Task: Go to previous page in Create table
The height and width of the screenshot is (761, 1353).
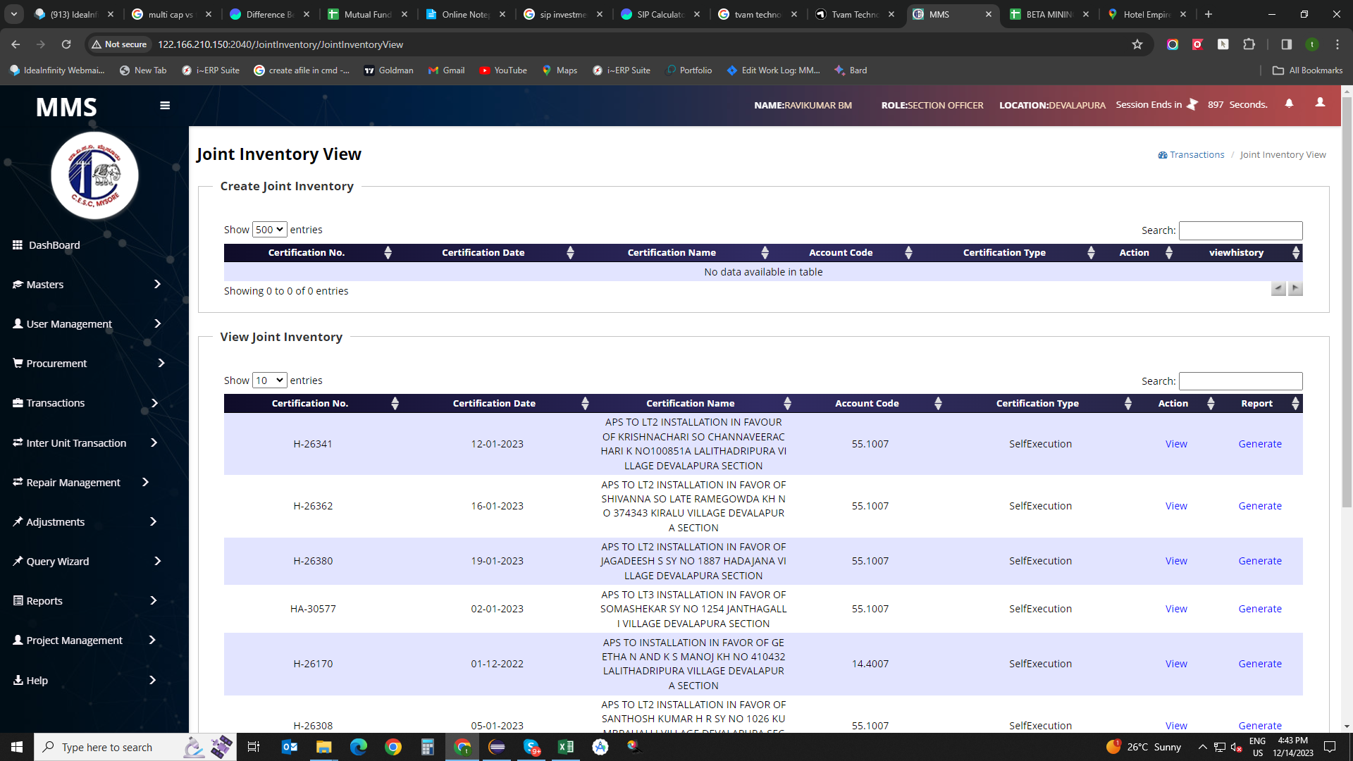Action: pyautogui.click(x=1278, y=289)
